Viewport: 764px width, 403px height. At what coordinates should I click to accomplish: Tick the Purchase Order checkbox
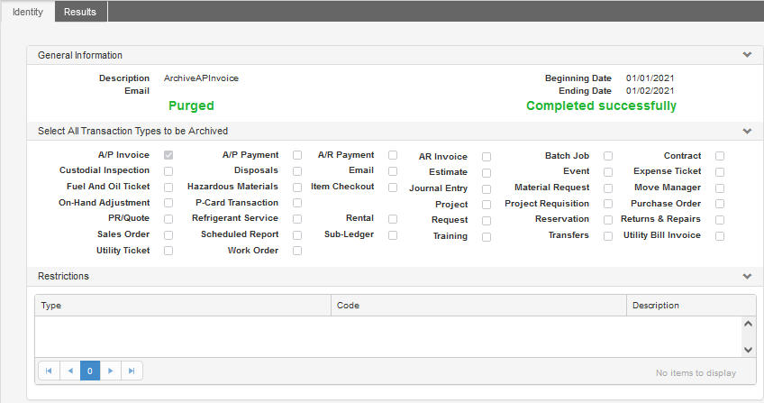click(720, 204)
